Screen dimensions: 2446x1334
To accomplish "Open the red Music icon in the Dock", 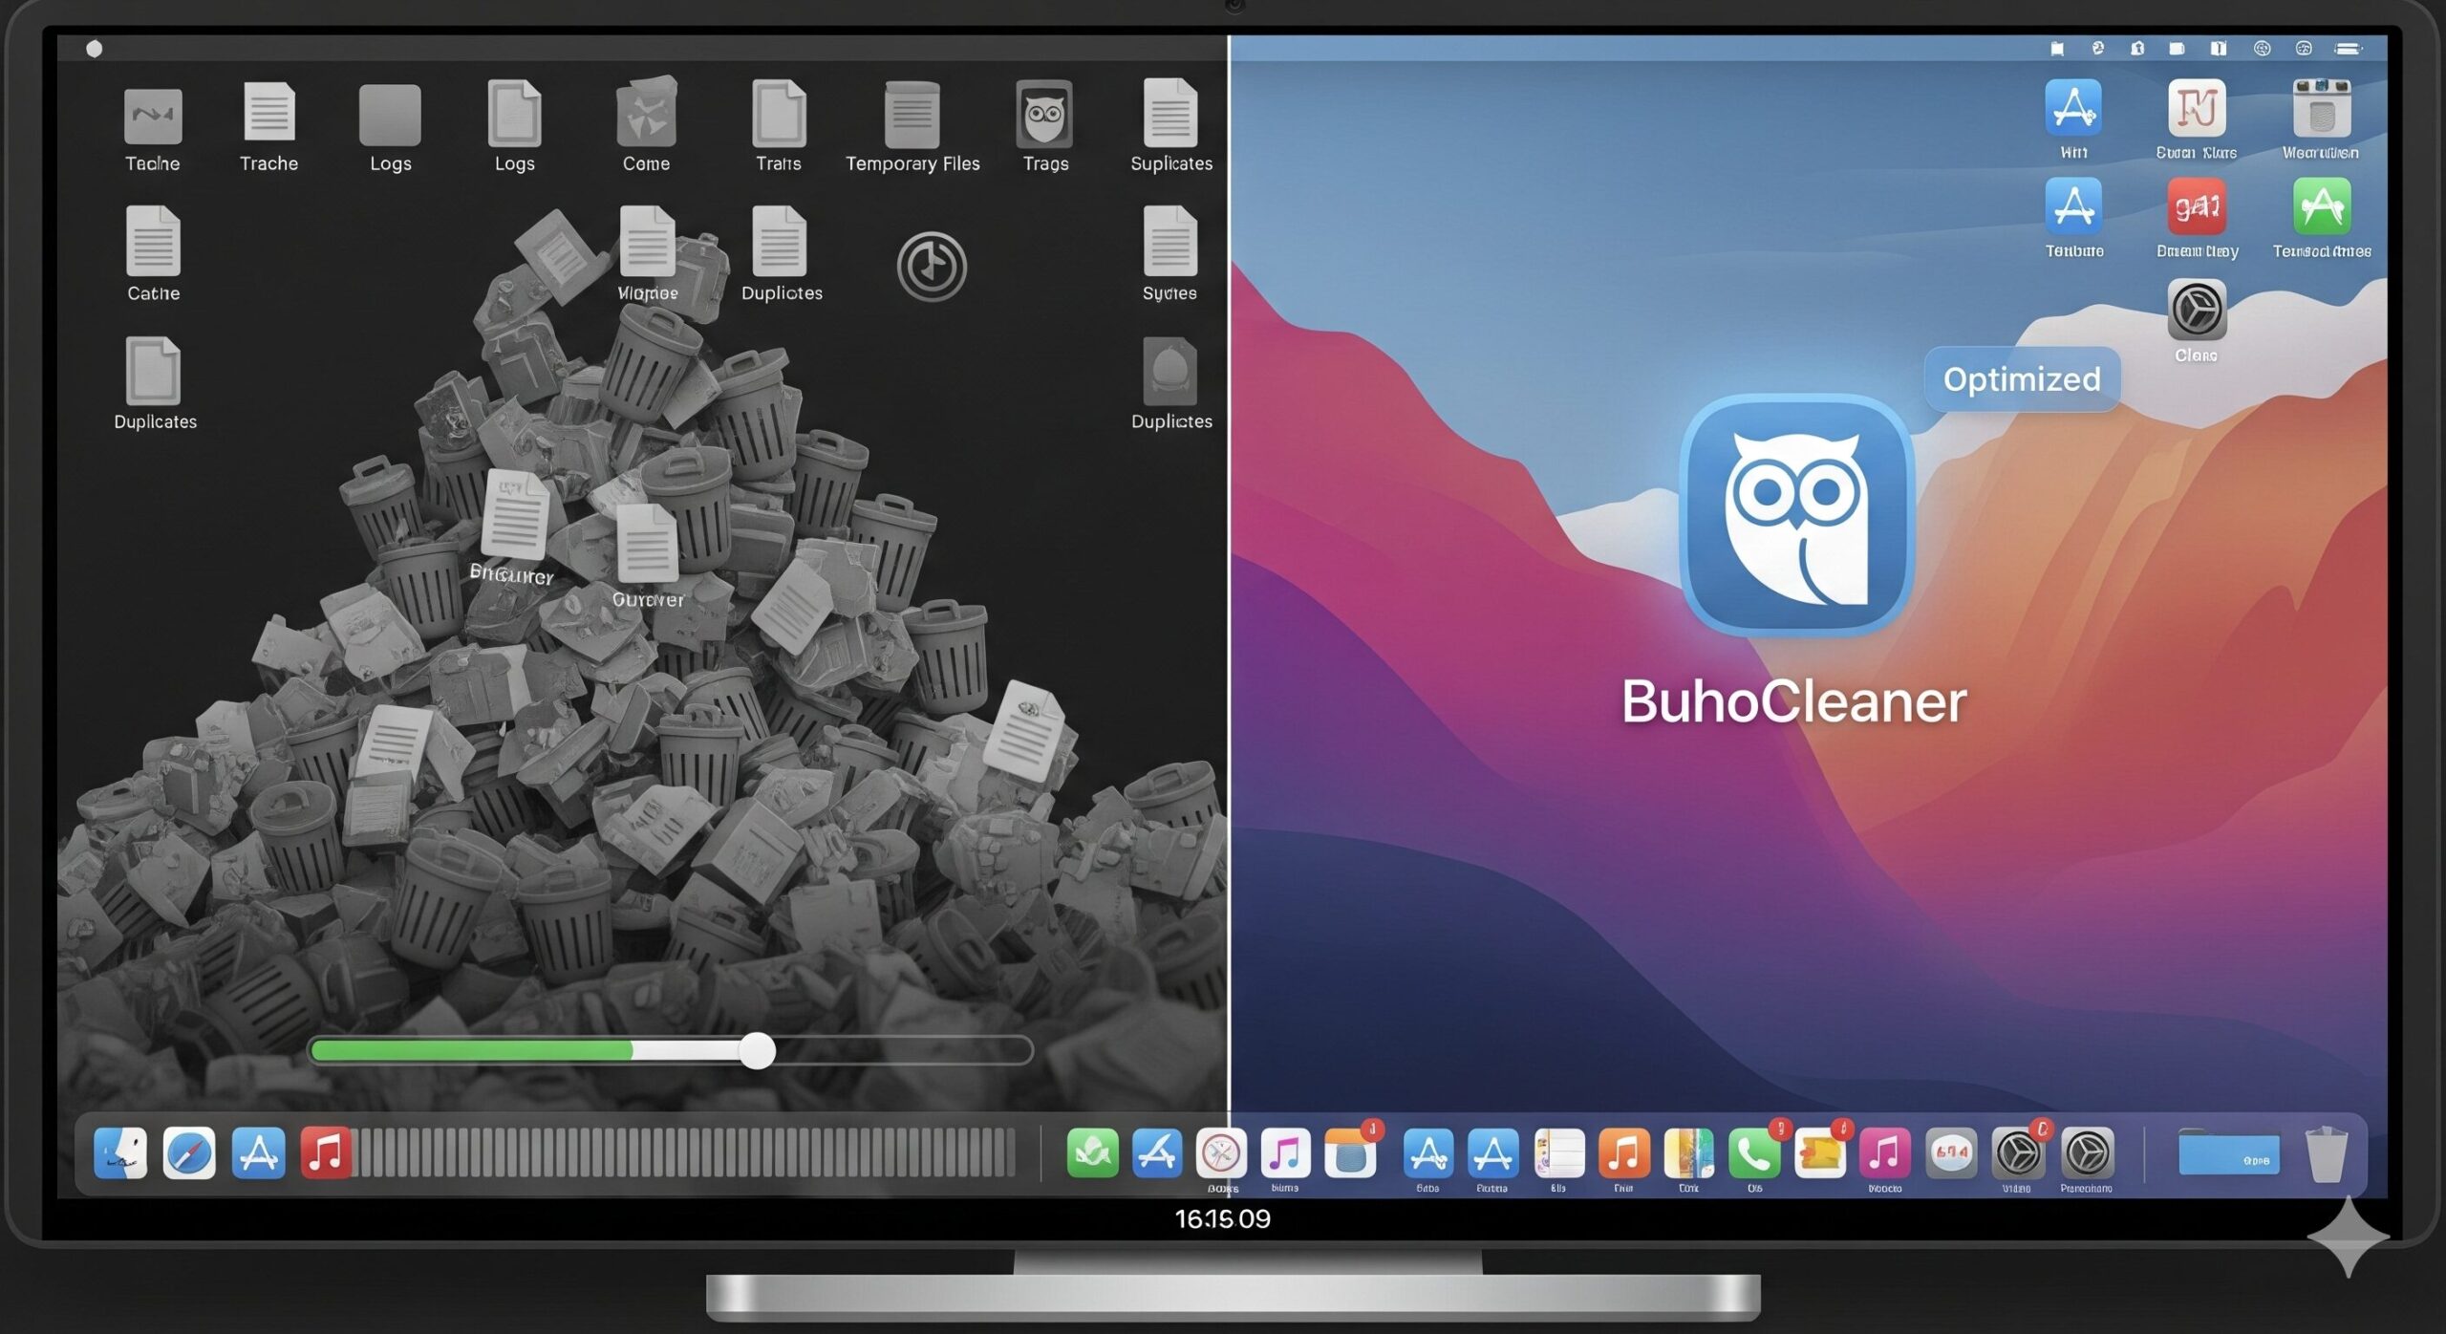I will click(x=326, y=1153).
